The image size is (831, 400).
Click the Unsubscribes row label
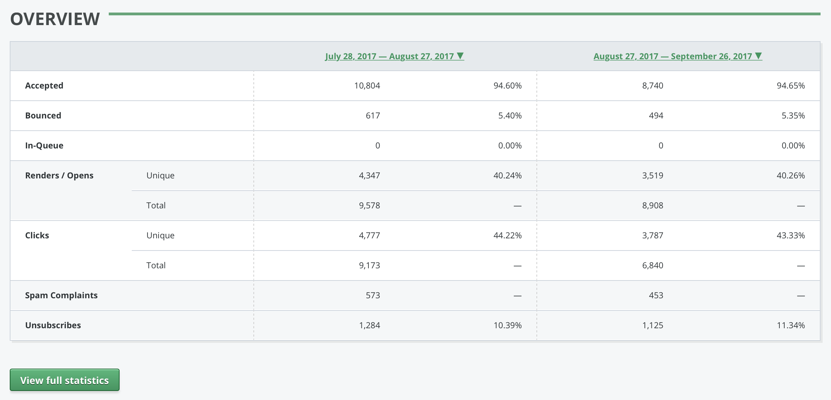tap(53, 325)
